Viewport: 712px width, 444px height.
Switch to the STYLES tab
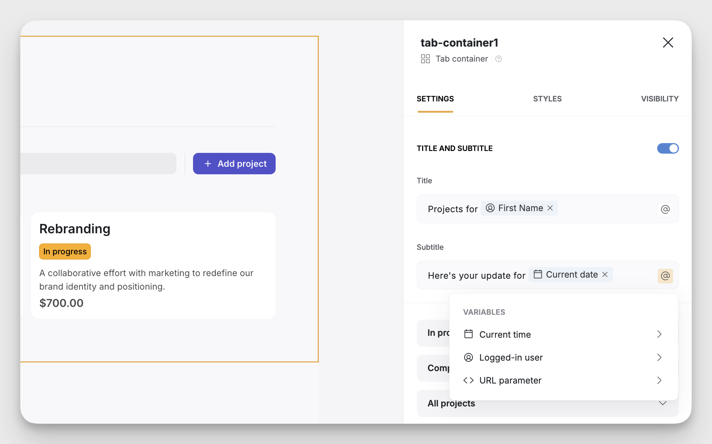coord(547,99)
